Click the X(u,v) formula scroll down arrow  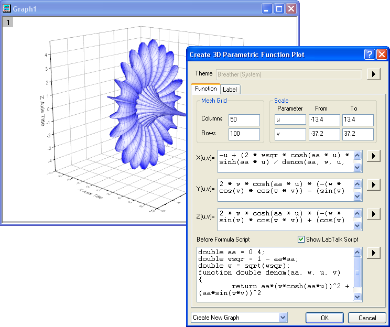(x=357, y=167)
